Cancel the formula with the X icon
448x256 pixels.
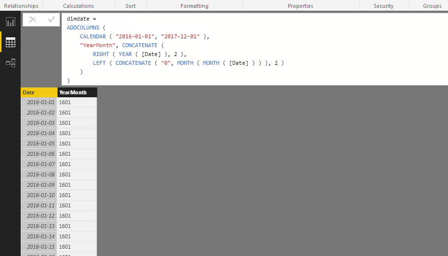(x=33, y=19)
